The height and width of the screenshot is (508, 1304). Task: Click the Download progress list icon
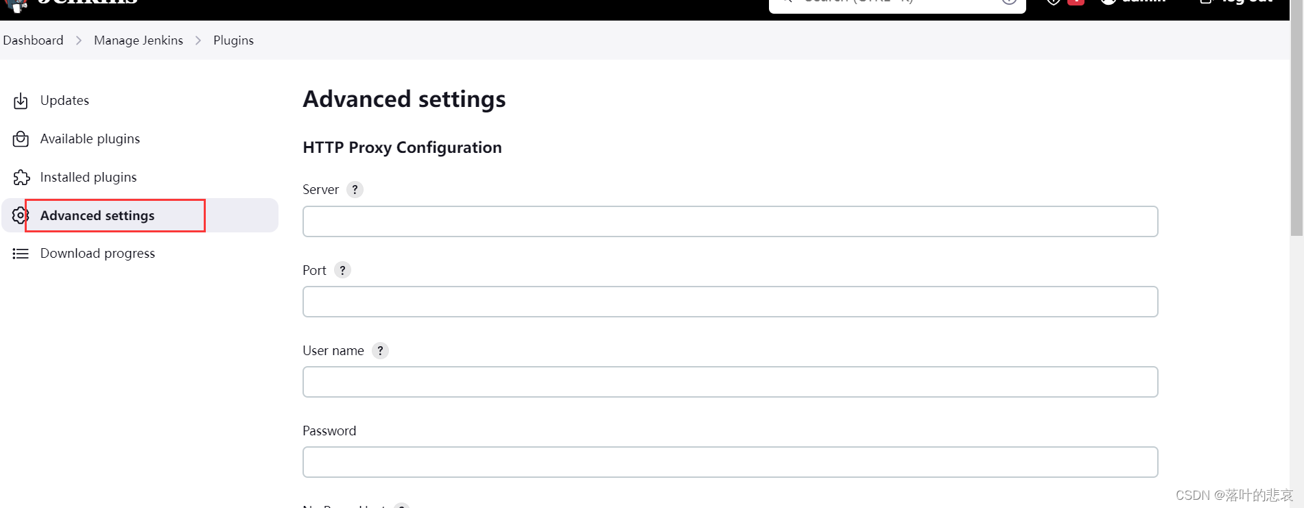(21, 254)
